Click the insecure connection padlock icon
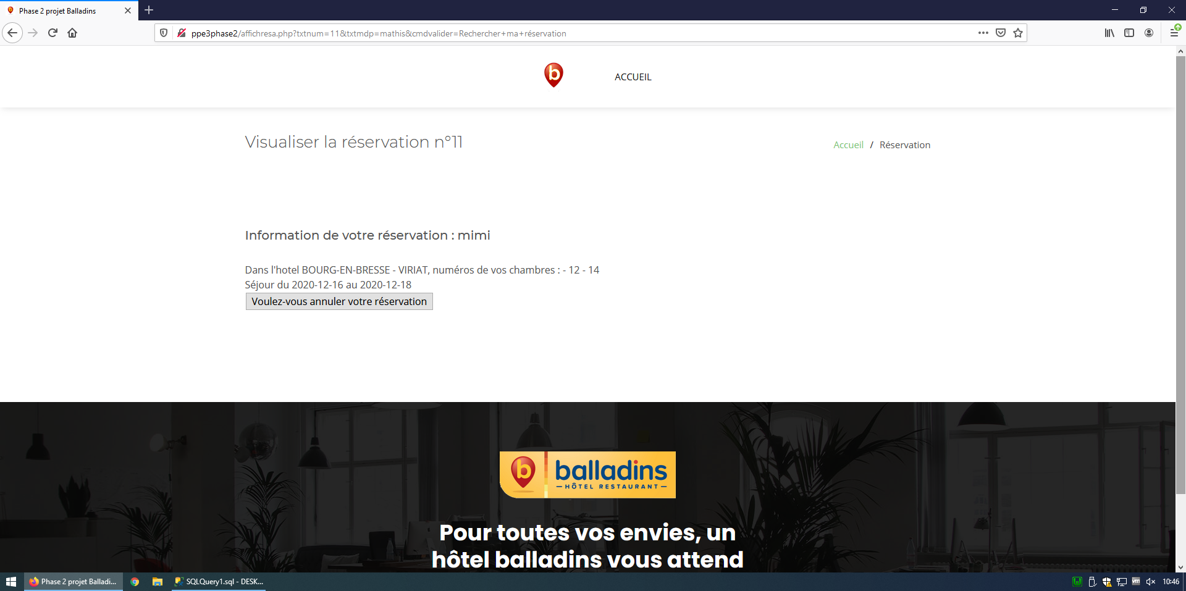The width and height of the screenshot is (1186, 591). 181,33
